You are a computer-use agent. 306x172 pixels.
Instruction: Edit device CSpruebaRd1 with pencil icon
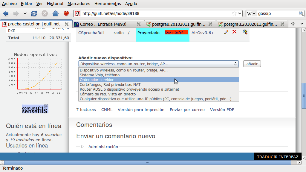(226, 32)
